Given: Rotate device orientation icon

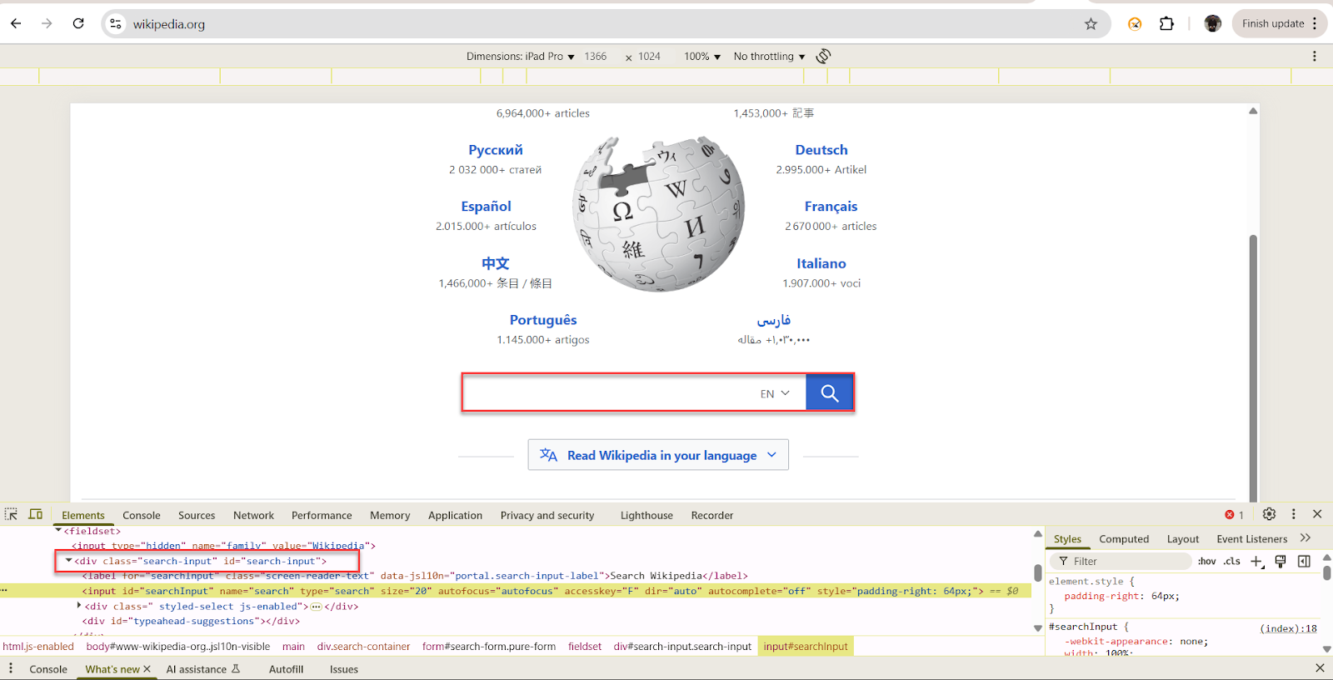Looking at the screenshot, I should tap(823, 56).
